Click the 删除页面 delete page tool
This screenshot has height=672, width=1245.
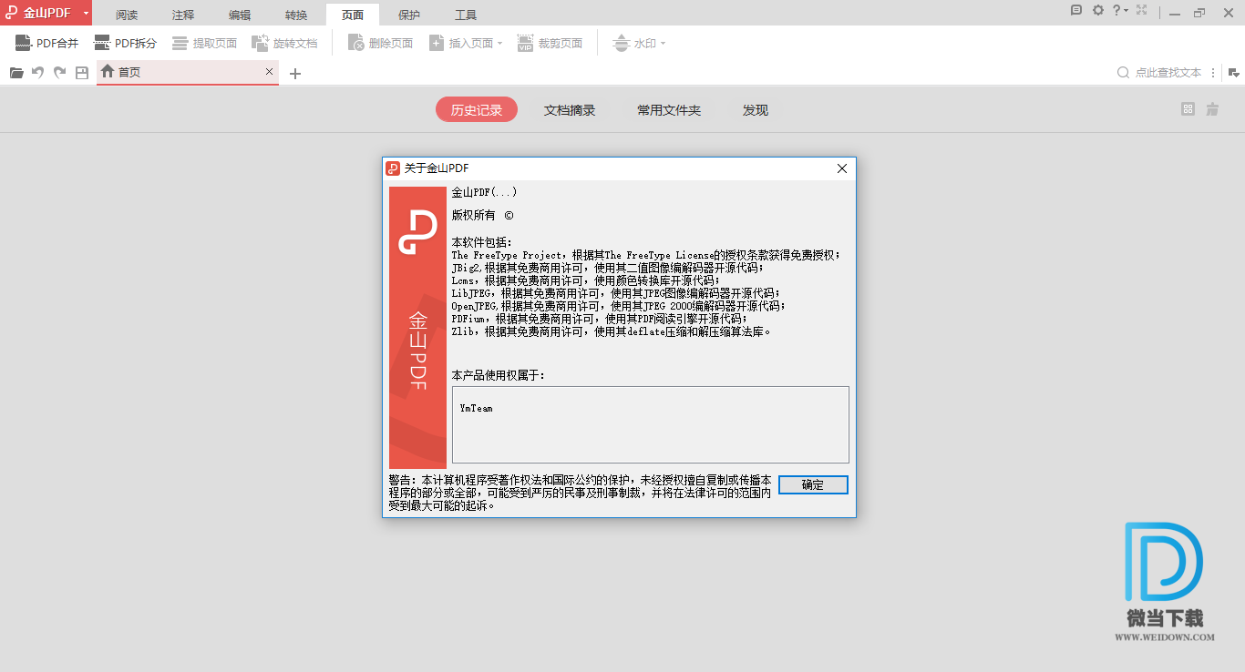point(380,43)
